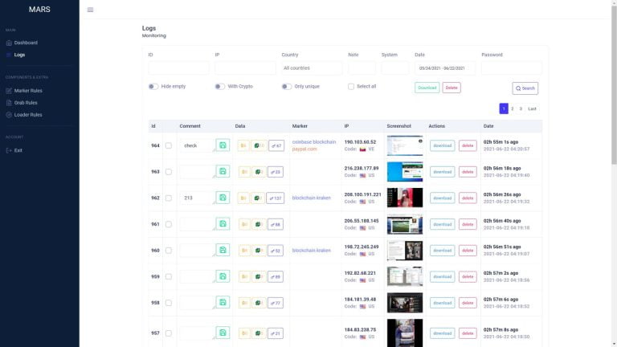Download log 960
The width and height of the screenshot is (617, 347).
(443, 251)
